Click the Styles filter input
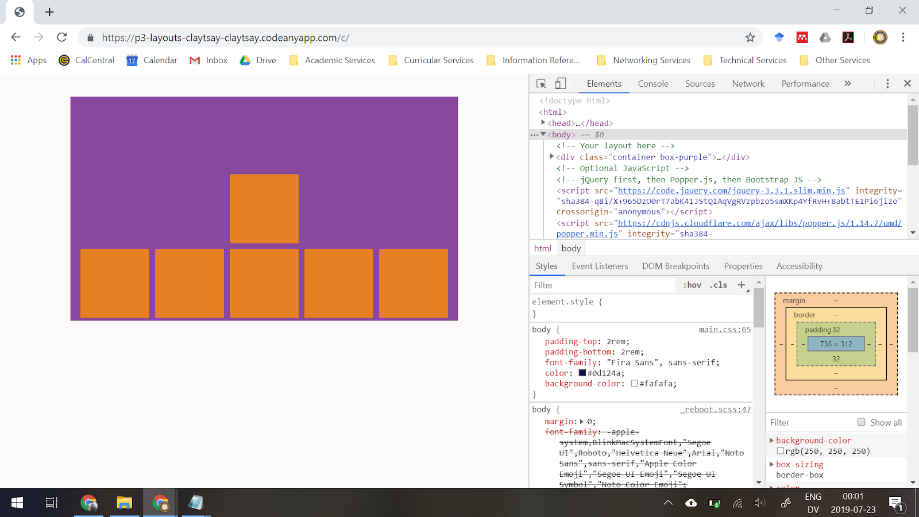Image resolution: width=919 pixels, height=517 pixels. (x=603, y=285)
